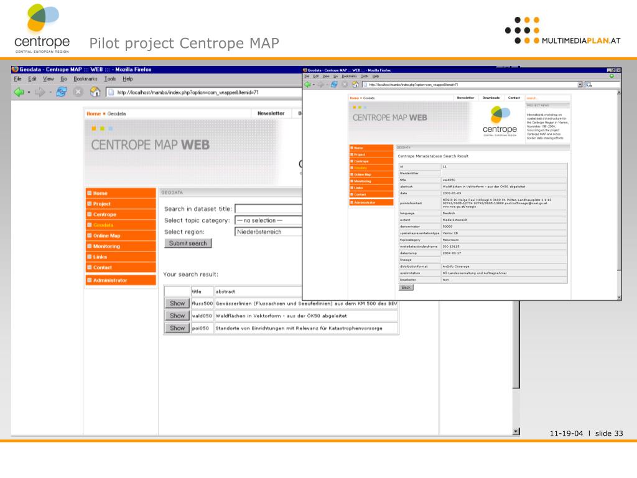Image resolution: width=637 pixels, height=478 pixels.
Task: Open Home in large window orange sidebar
Action: [x=121, y=193]
